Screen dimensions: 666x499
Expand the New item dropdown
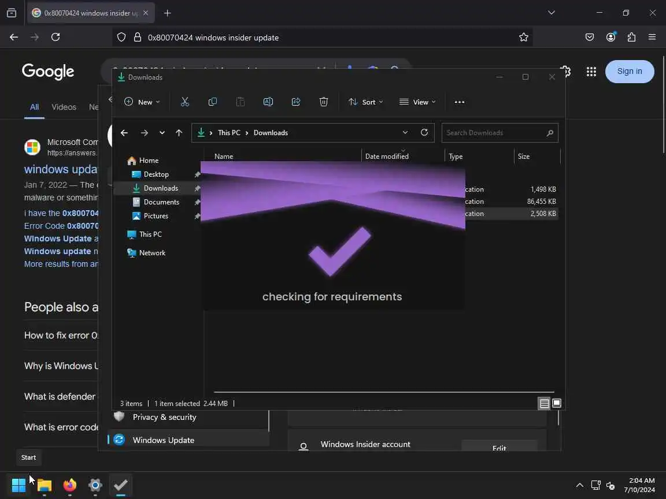point(142,102)
